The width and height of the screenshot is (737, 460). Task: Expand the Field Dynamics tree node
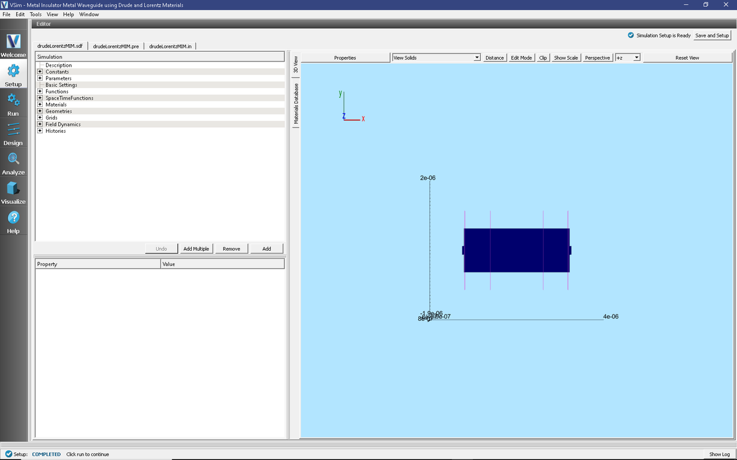tap(40, 124)
